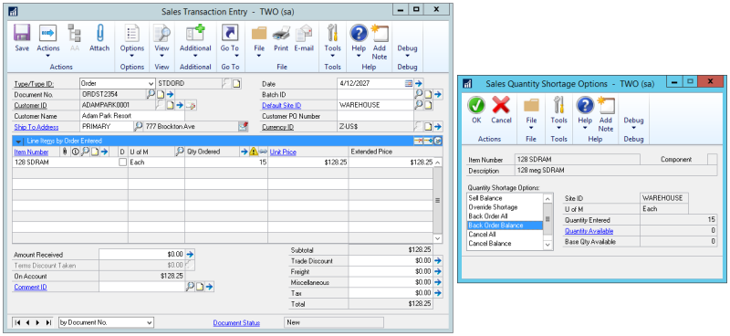Open U of M lookup magnifier

[179, 152]
